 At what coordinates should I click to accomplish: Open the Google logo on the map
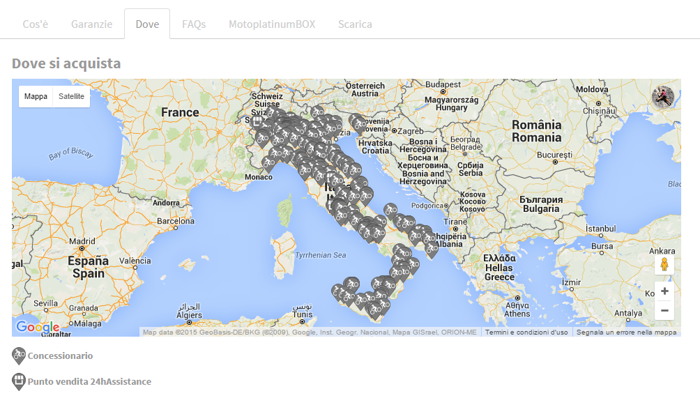pyautogui.click(x=38, y=327)
